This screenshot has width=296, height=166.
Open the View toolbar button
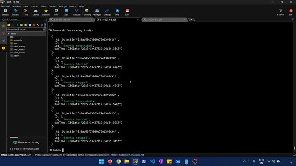click(x=56, y=12)
